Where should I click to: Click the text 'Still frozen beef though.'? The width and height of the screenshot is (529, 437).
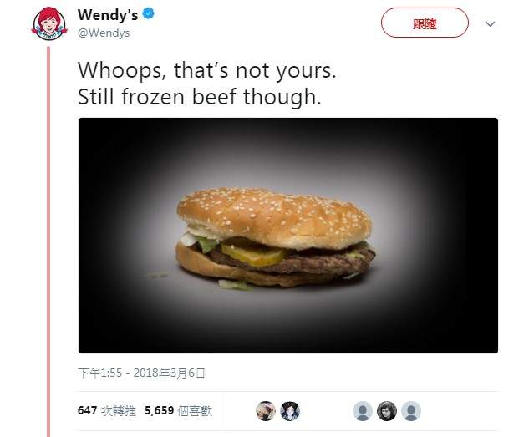point(200,97)
